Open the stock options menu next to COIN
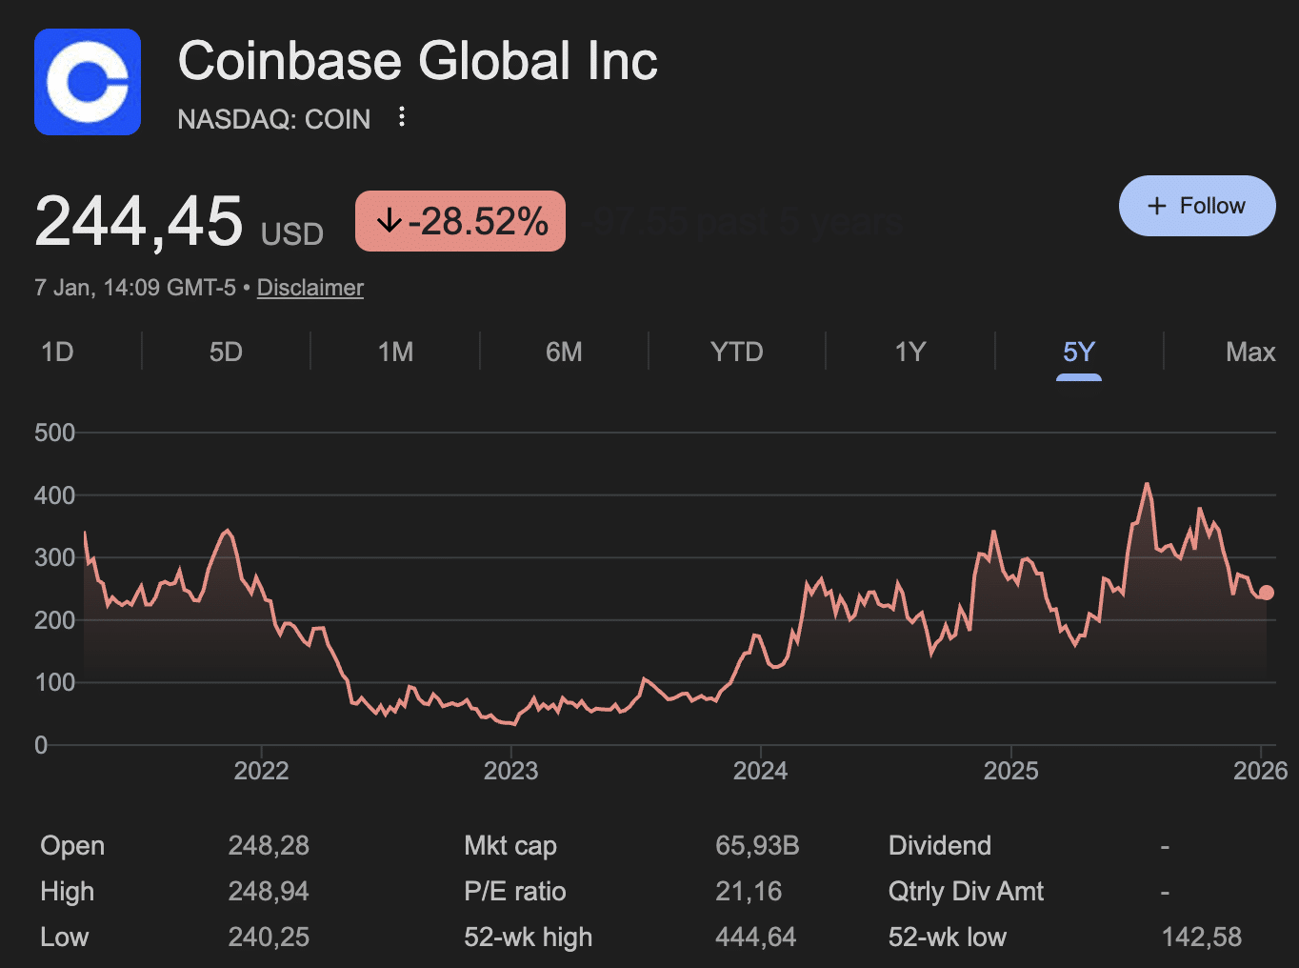Viewport: 1299px width, 968px height. pos(401,116)
